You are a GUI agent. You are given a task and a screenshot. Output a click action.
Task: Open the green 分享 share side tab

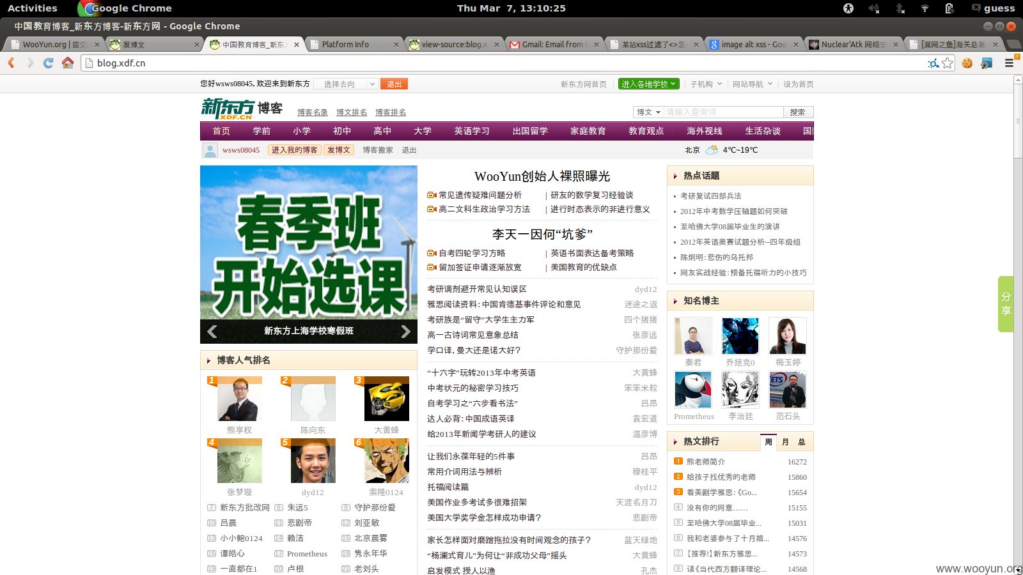(x=1006, y=304)
